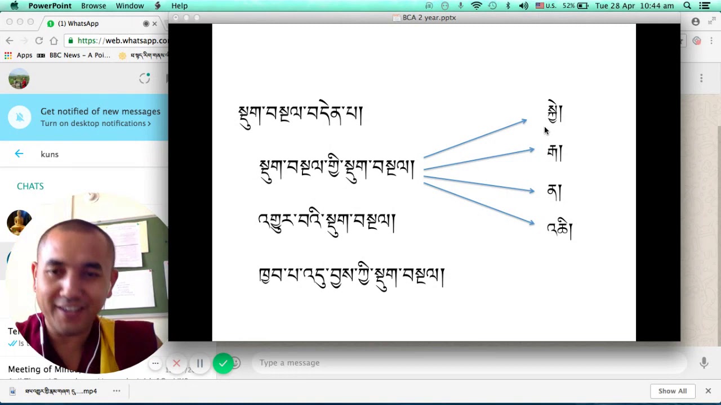
Task: Click the web.whatsapp.com address bar
Action: coord(115,40)
